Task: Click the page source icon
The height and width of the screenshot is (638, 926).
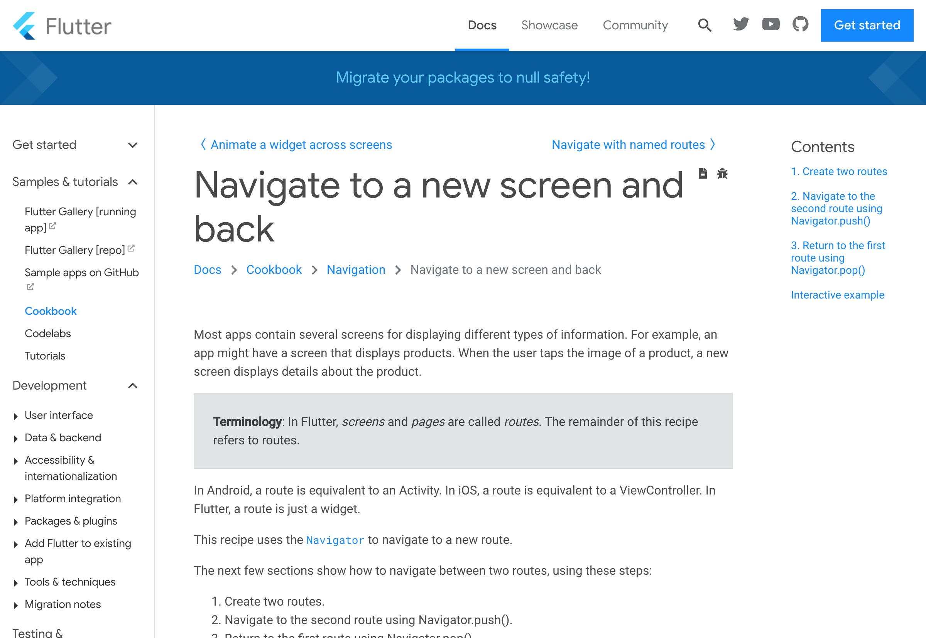Action: [703, 174]
